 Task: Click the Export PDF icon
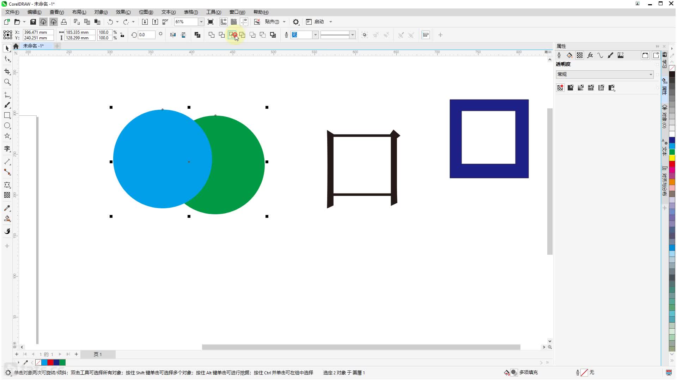pos(165,22)
